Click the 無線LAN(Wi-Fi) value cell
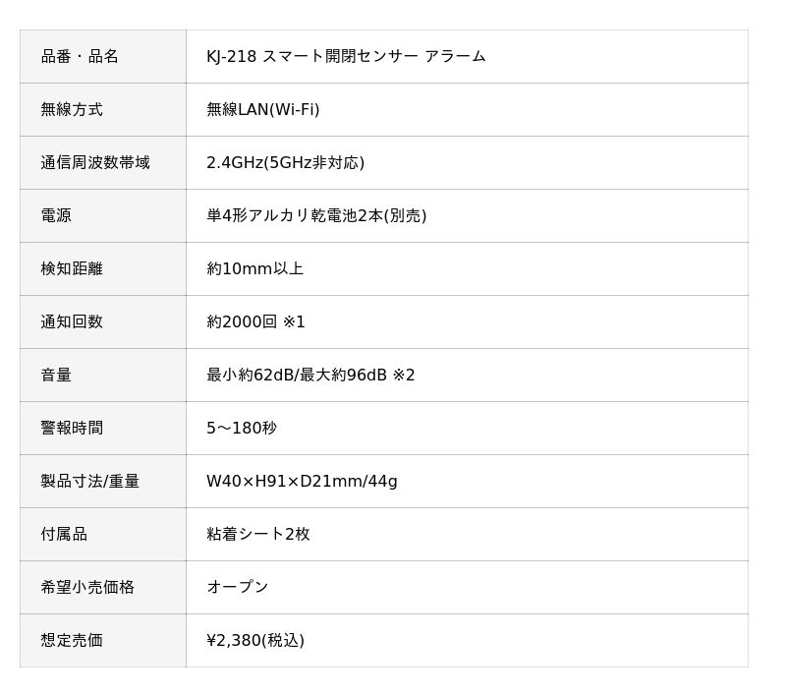Image resolution: width=786 pixels, height=697 pixels. [x=468, y=109]
